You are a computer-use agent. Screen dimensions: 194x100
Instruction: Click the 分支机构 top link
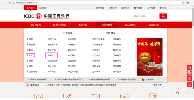tap(113, 8)
